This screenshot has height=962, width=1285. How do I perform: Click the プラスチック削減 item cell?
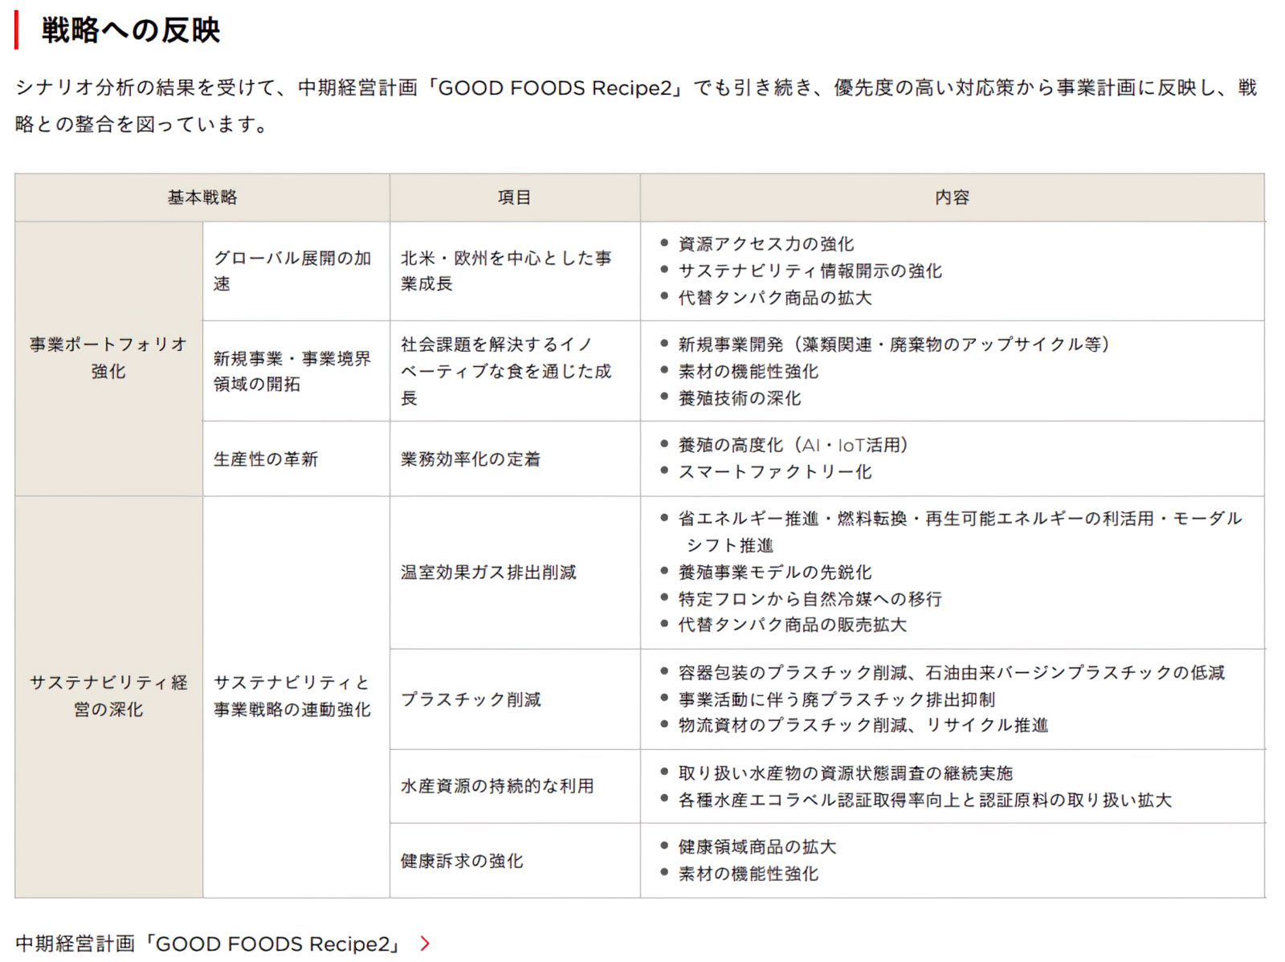coord(471,699)
